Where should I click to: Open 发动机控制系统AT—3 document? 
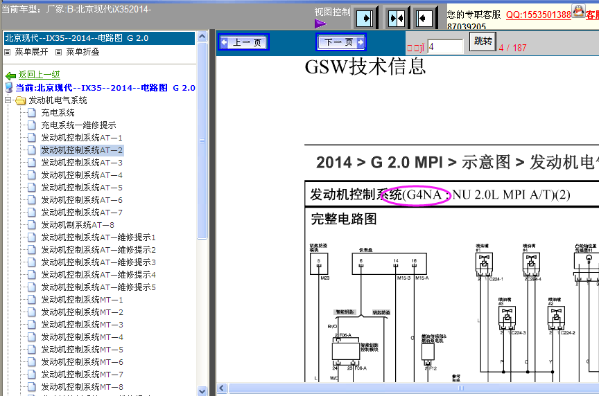click(82, 163)
